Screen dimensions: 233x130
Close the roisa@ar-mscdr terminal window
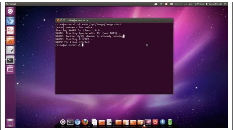58,20
